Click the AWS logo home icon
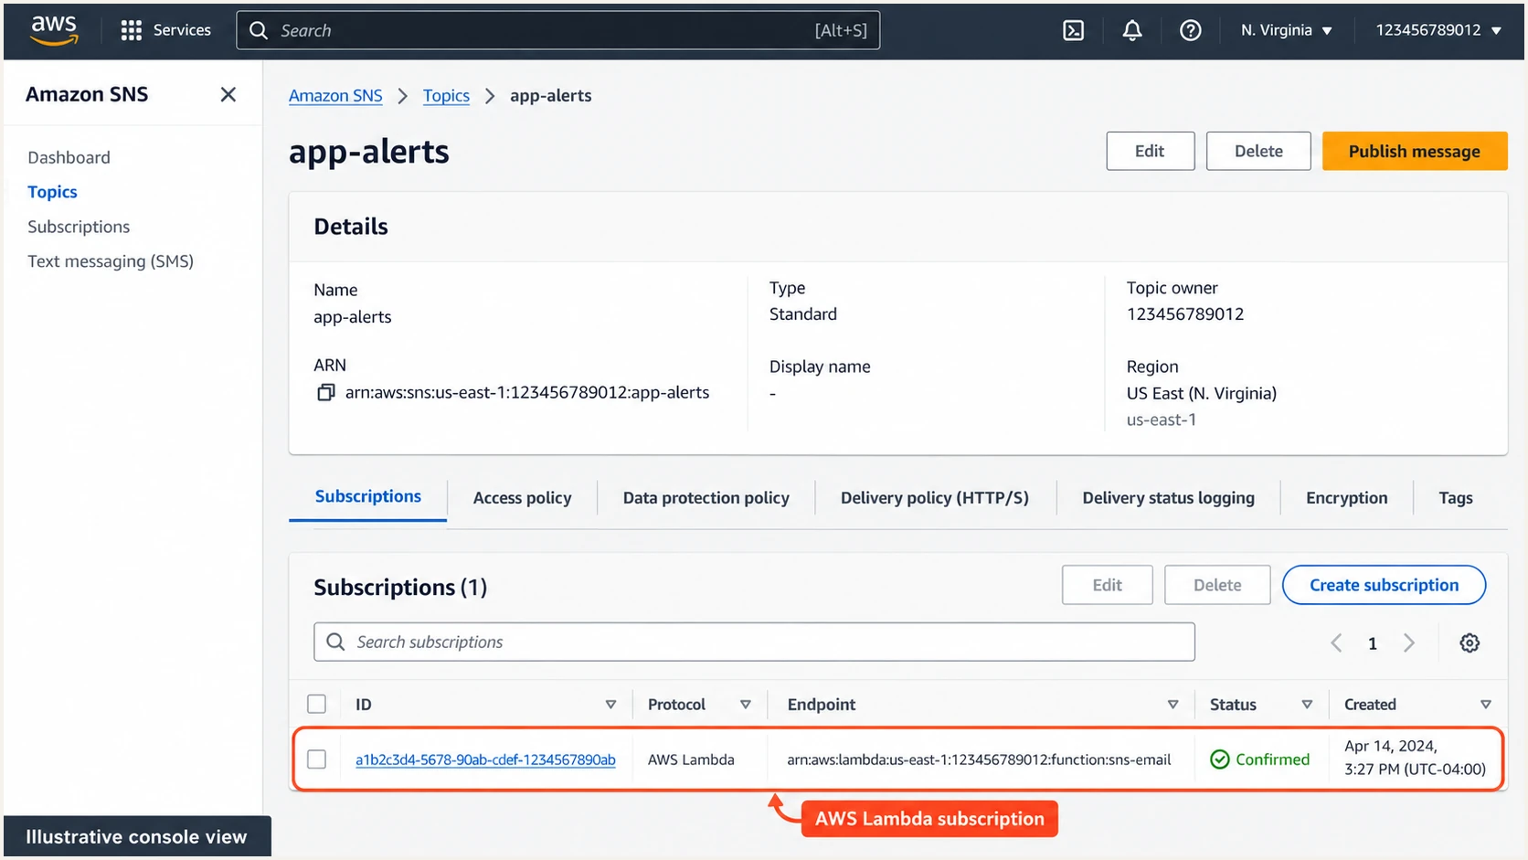This screenshot has width=1528, height=860. point(54,30)
